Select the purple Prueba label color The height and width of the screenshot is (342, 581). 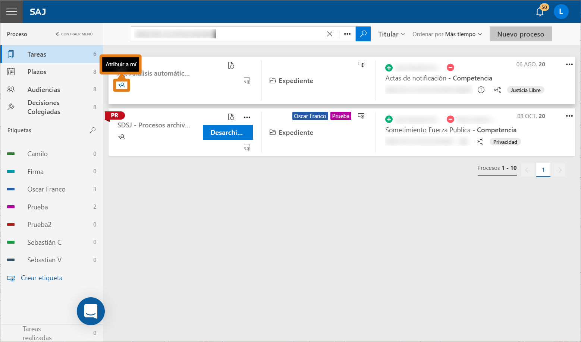11,207
